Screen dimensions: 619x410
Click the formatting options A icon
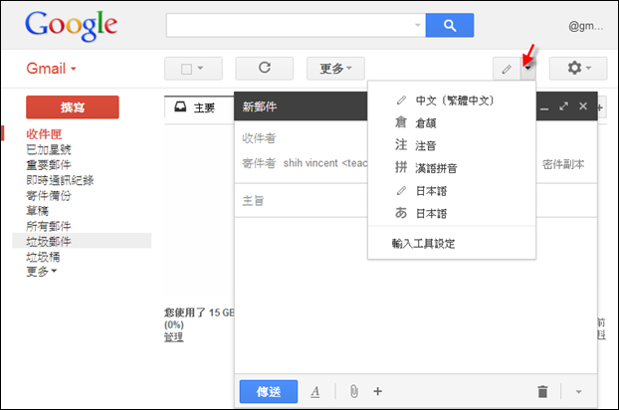pyautogui.click(x=315, y=391)
